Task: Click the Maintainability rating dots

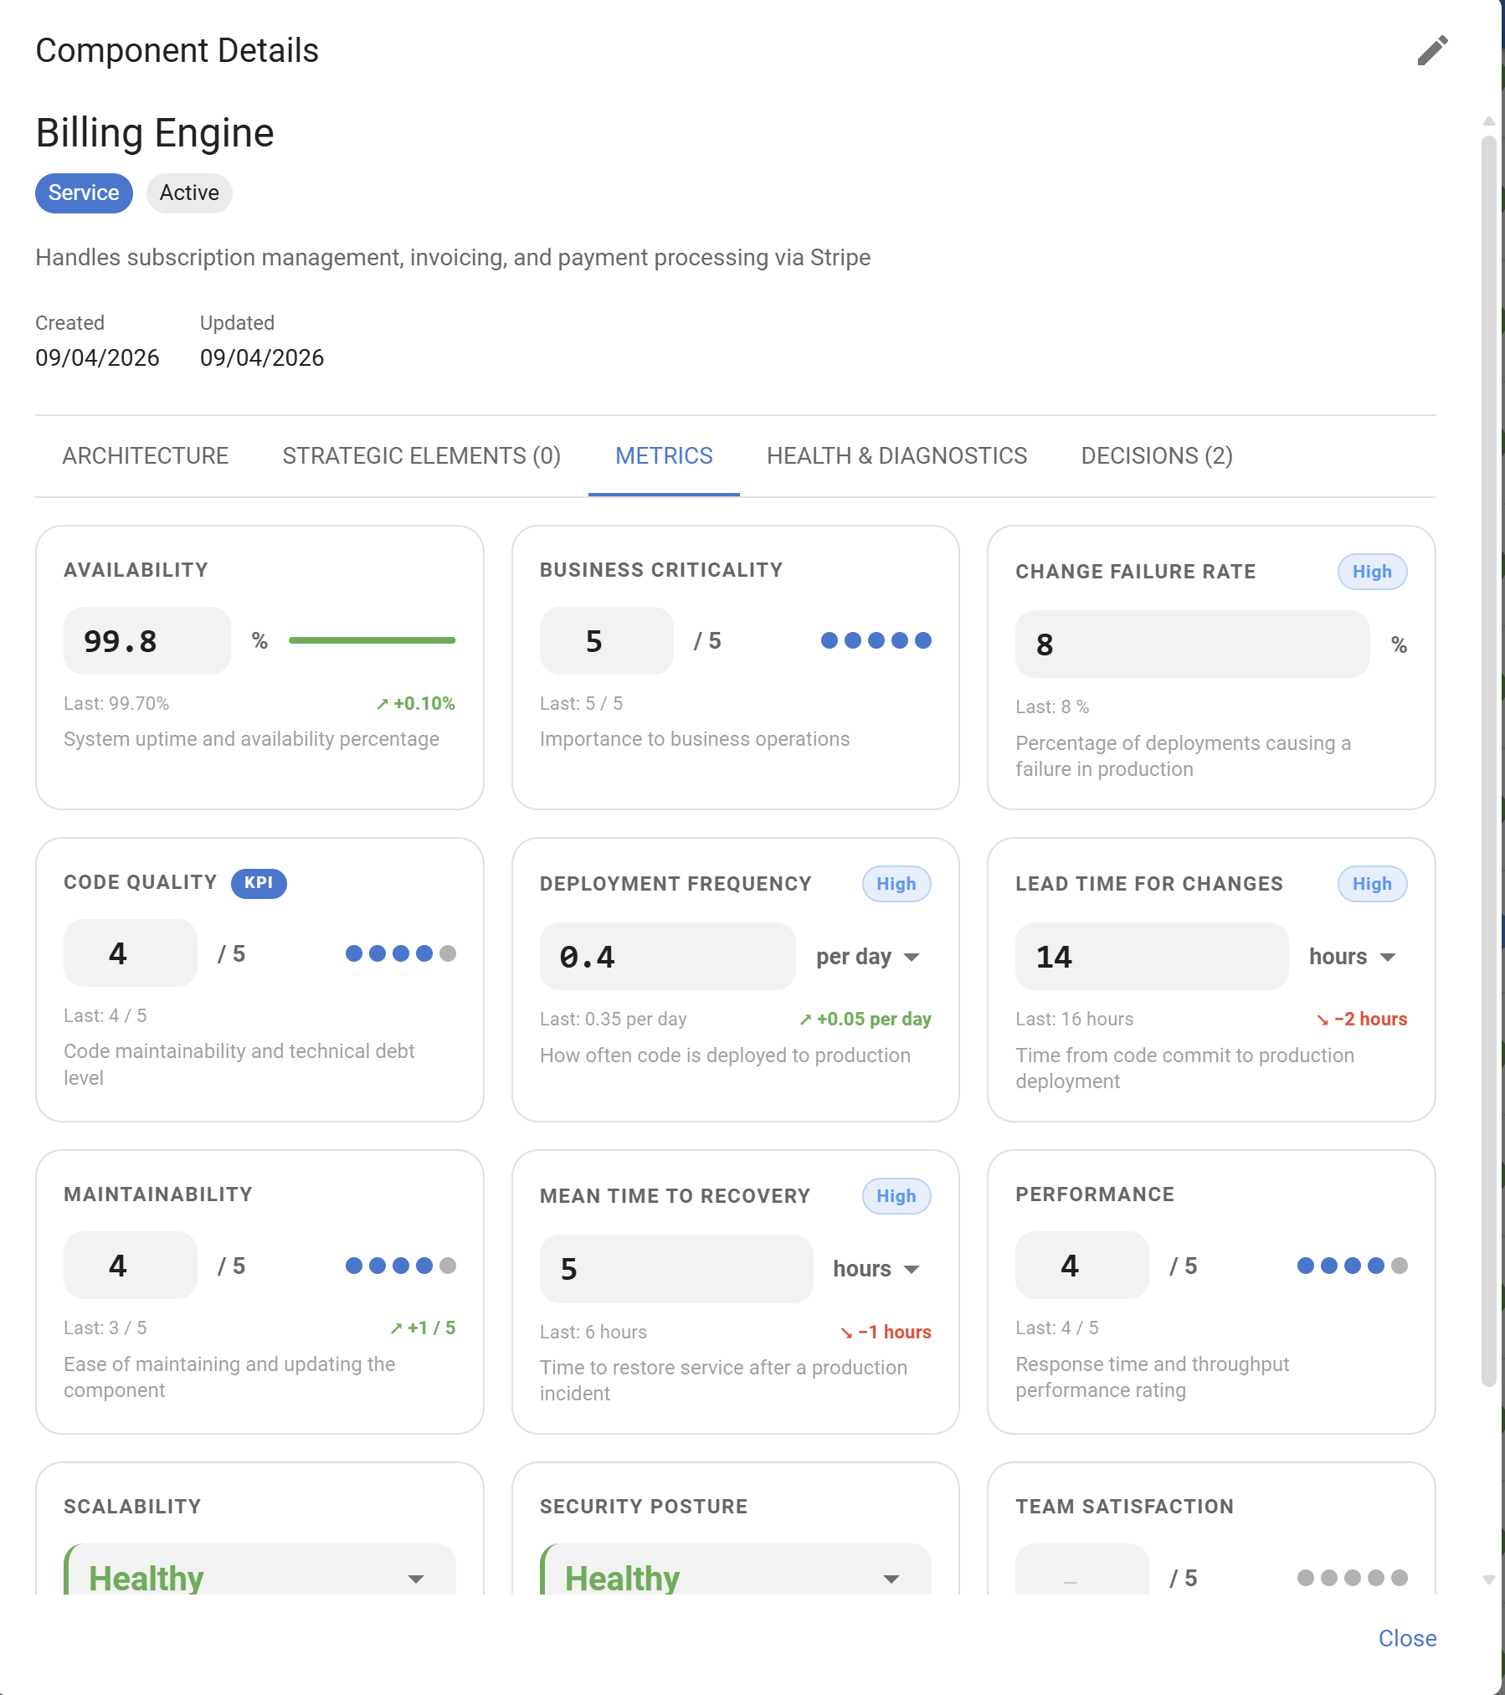Action: pos(400,1265)
